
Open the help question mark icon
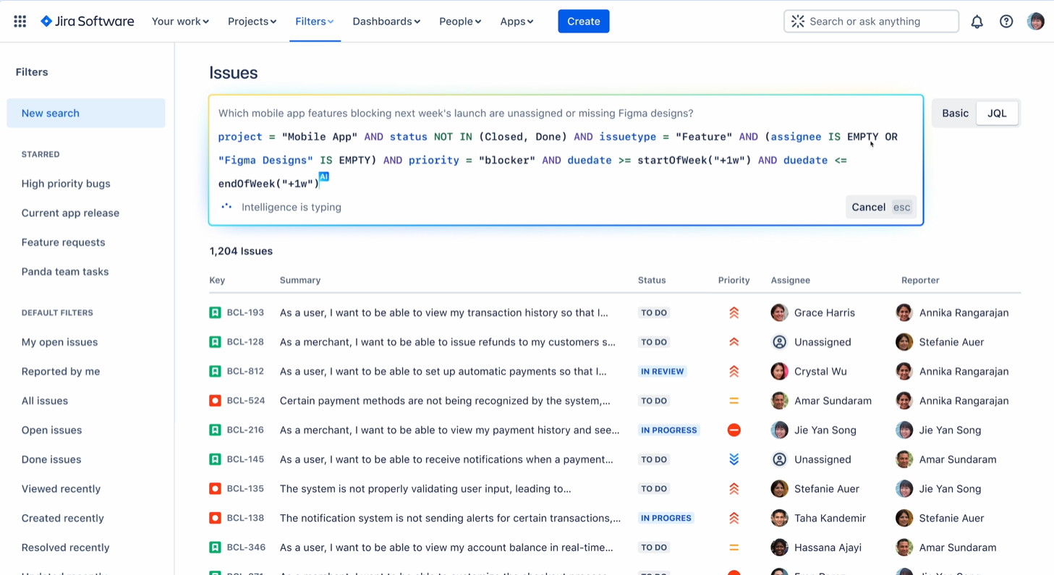(x=1006, y=22)
